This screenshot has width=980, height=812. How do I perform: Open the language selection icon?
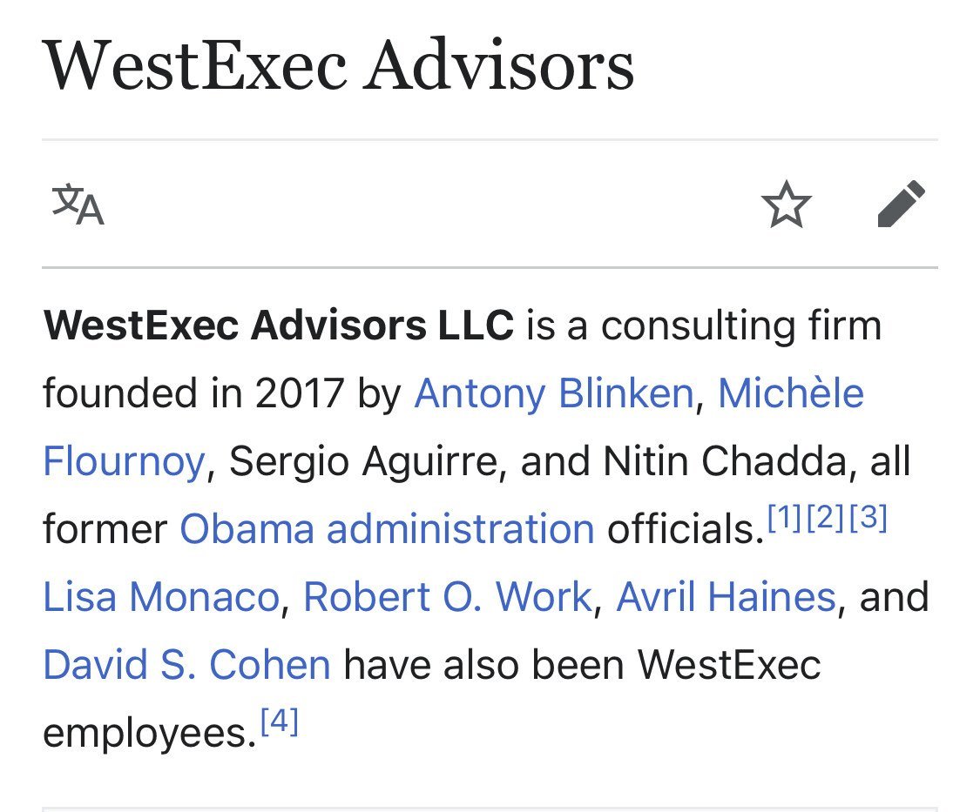coord(78,205)
